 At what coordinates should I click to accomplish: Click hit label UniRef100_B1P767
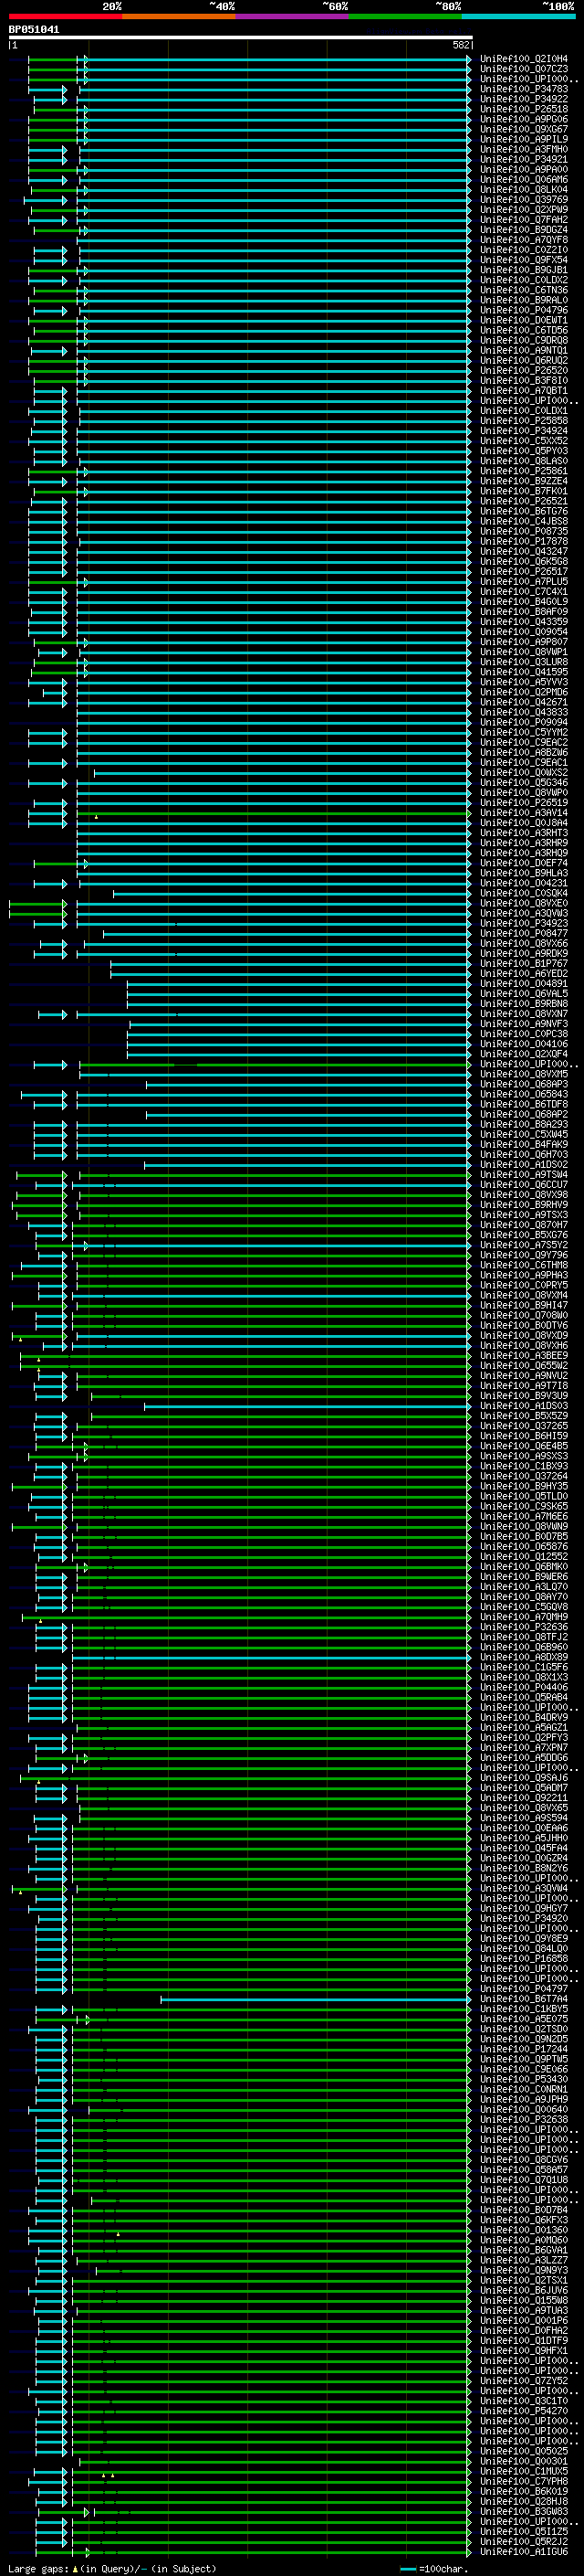point(524,963)
